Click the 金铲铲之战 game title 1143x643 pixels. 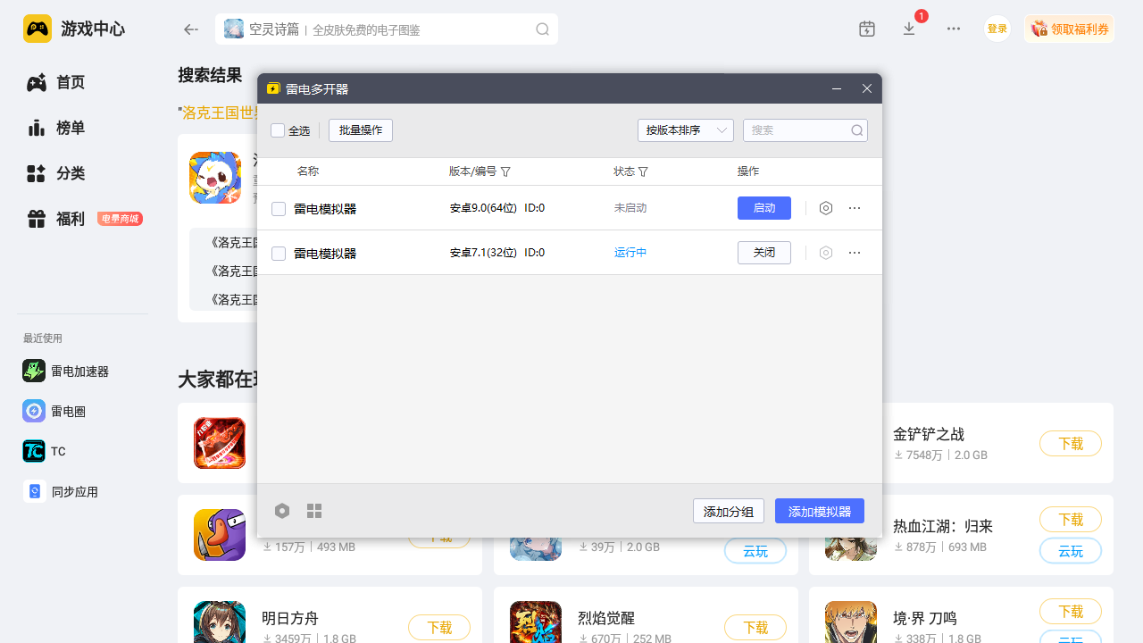(x=929, y=435)
